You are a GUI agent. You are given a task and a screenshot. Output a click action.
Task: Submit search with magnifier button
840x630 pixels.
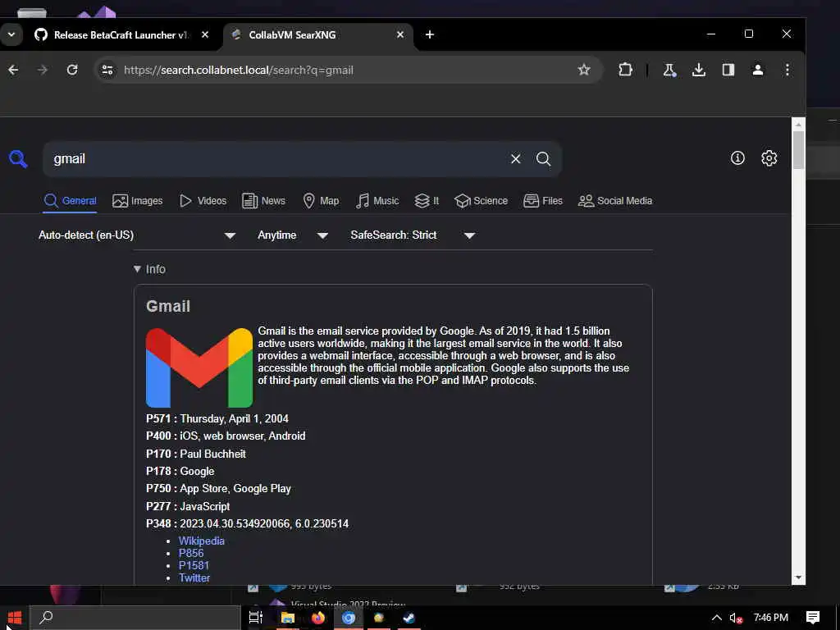point(543,159)
